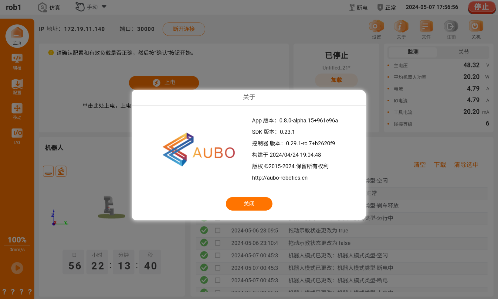This screenshot has width=498, height=299.
Task: Click the 控制器 版本 0.29.1-rc.7 text
Action: [x=293, y=143]
